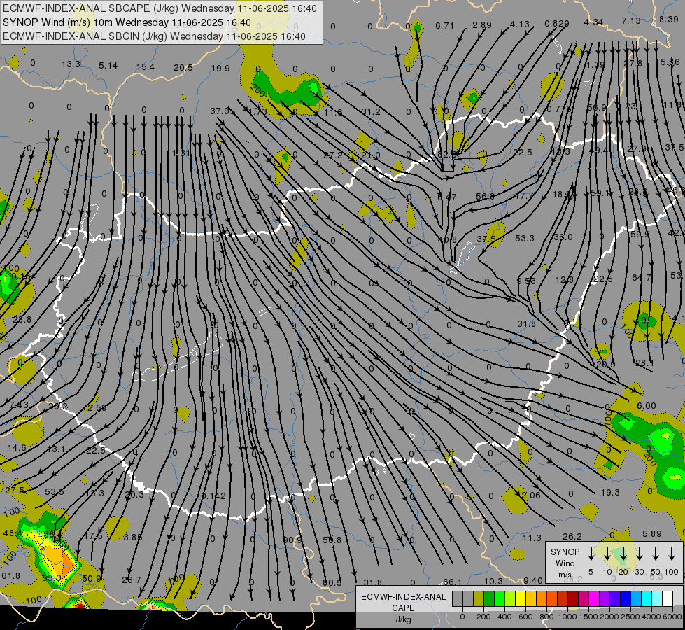Click the map value 66.1

tap(452, 582)
